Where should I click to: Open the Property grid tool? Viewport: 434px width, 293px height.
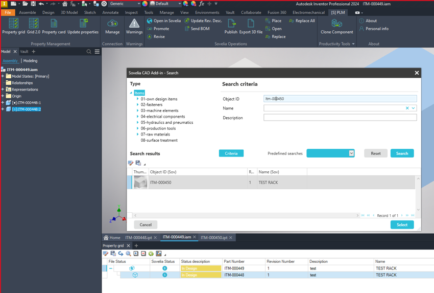(x=13, y=26)
